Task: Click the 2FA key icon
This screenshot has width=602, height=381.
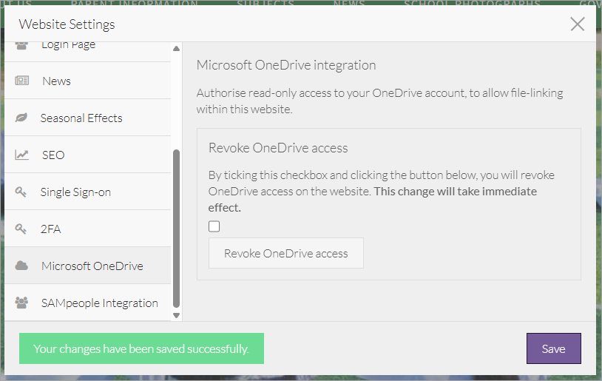Action: (21, 229)
